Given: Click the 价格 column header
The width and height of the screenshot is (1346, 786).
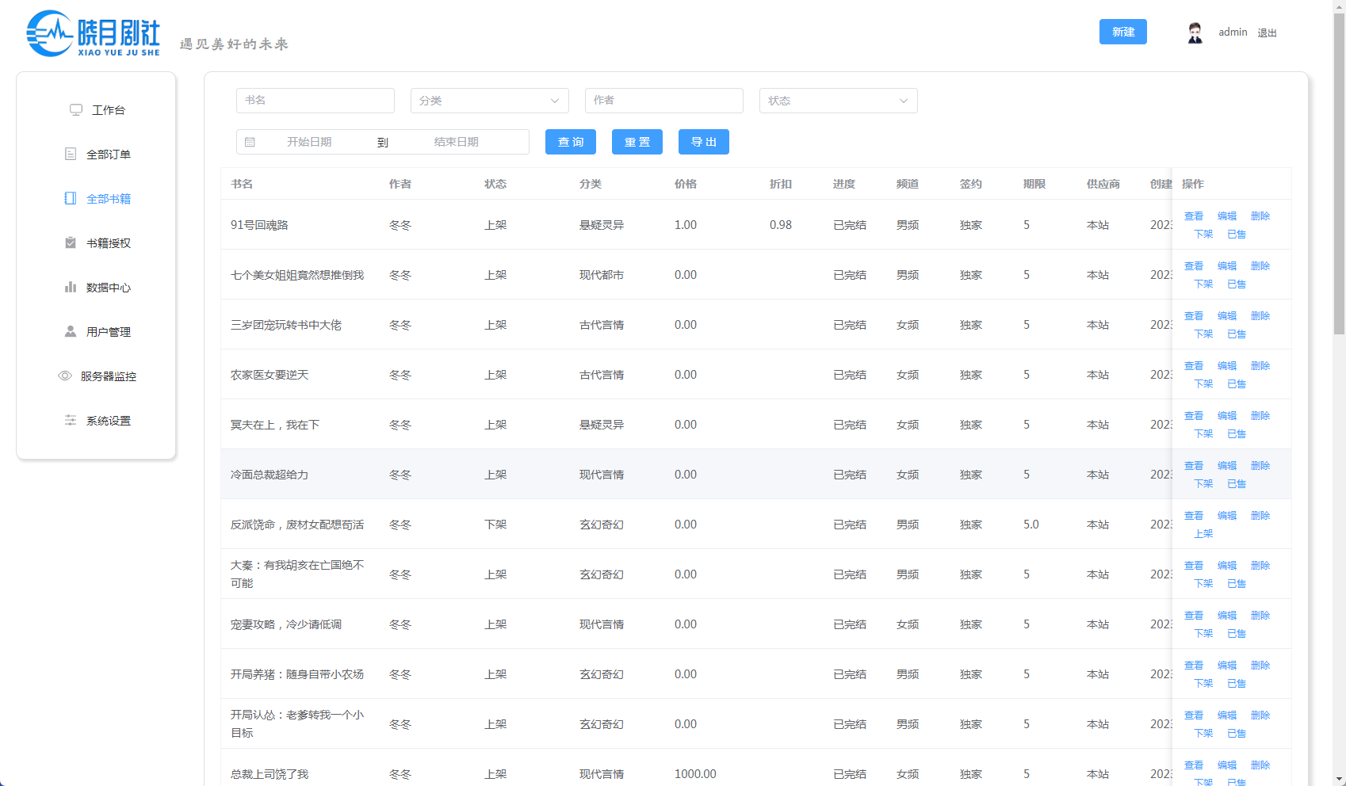Looking at the screenshot, I should 686,184.
